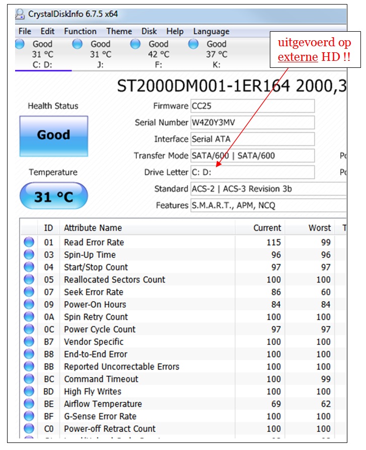Click the 31 °C temperature button
The height and width of the screenshot is (450, 366).
[x=54, y=196]
